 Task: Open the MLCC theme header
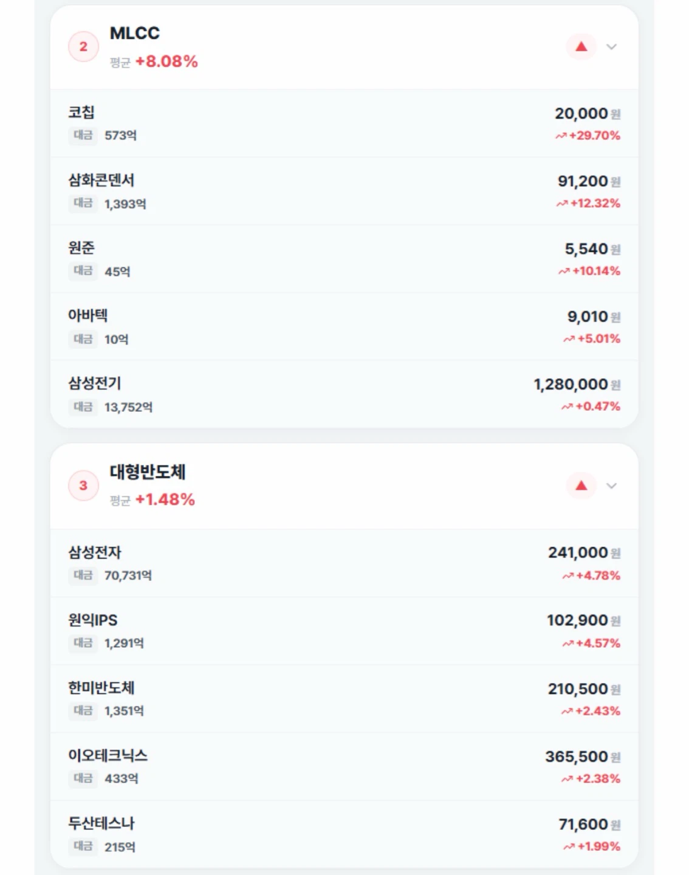point(344,47)
